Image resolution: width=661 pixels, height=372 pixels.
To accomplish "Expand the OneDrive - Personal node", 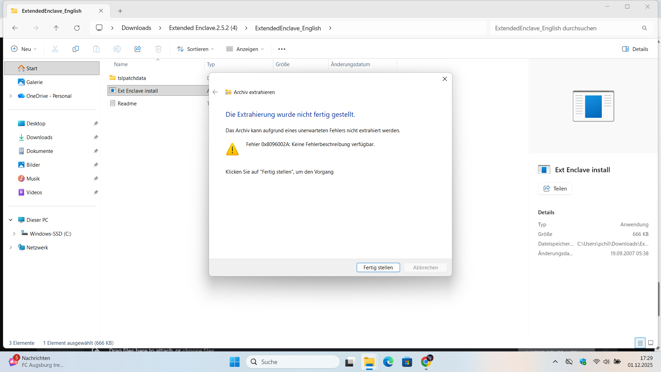I will click(x=11, y=96).
